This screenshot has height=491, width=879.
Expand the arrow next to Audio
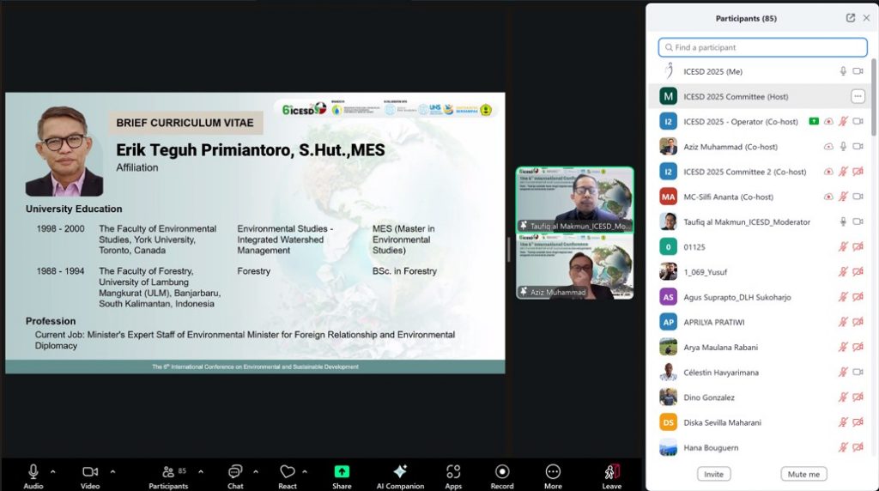pos(53,471)
